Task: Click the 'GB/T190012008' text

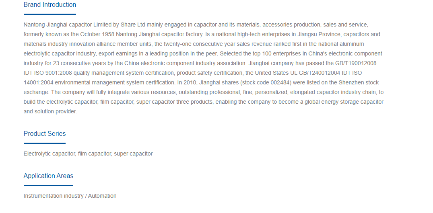Action: click(x=356, y=63)
